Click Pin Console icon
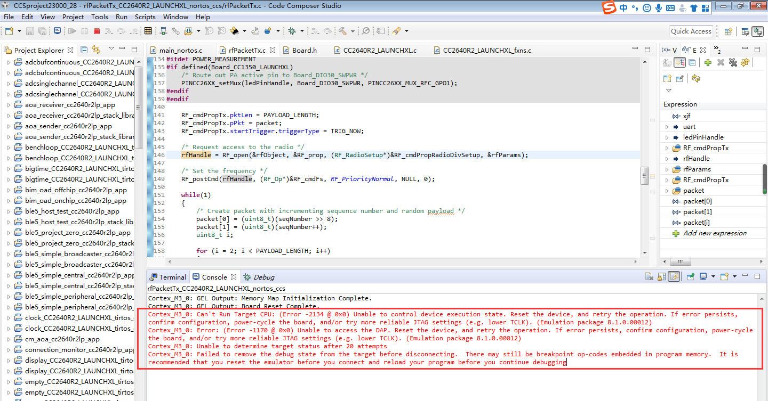The height and width of the screenshot is (401, 768). (x=690, y=277)
